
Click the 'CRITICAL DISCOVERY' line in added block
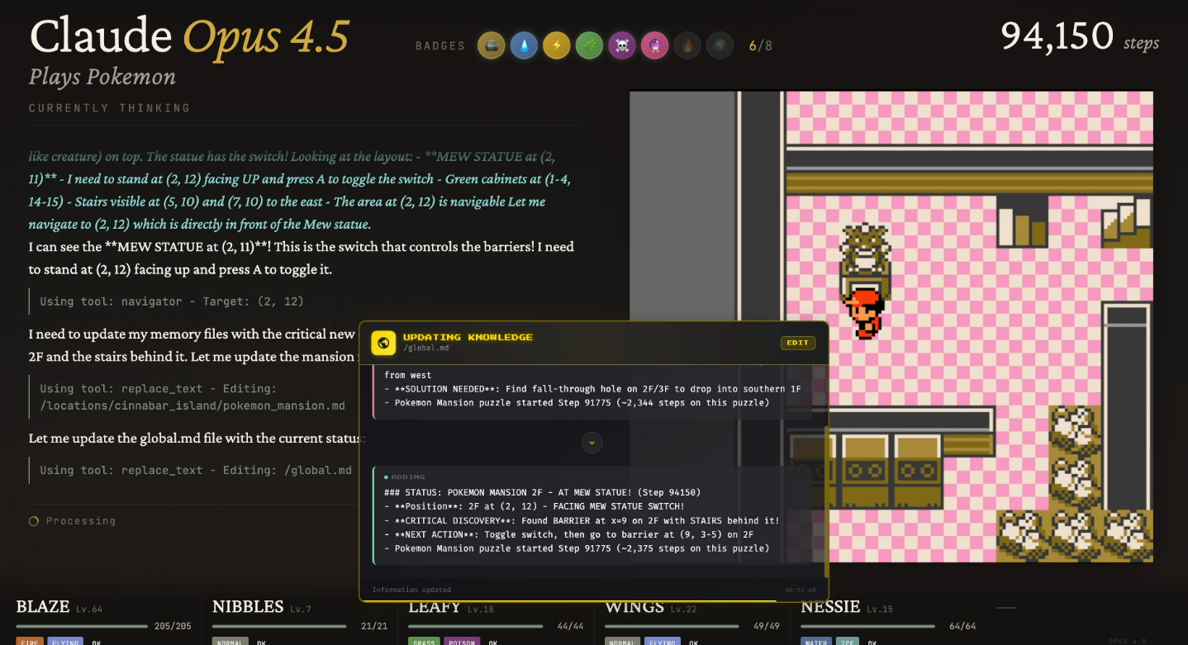[582, 520]
